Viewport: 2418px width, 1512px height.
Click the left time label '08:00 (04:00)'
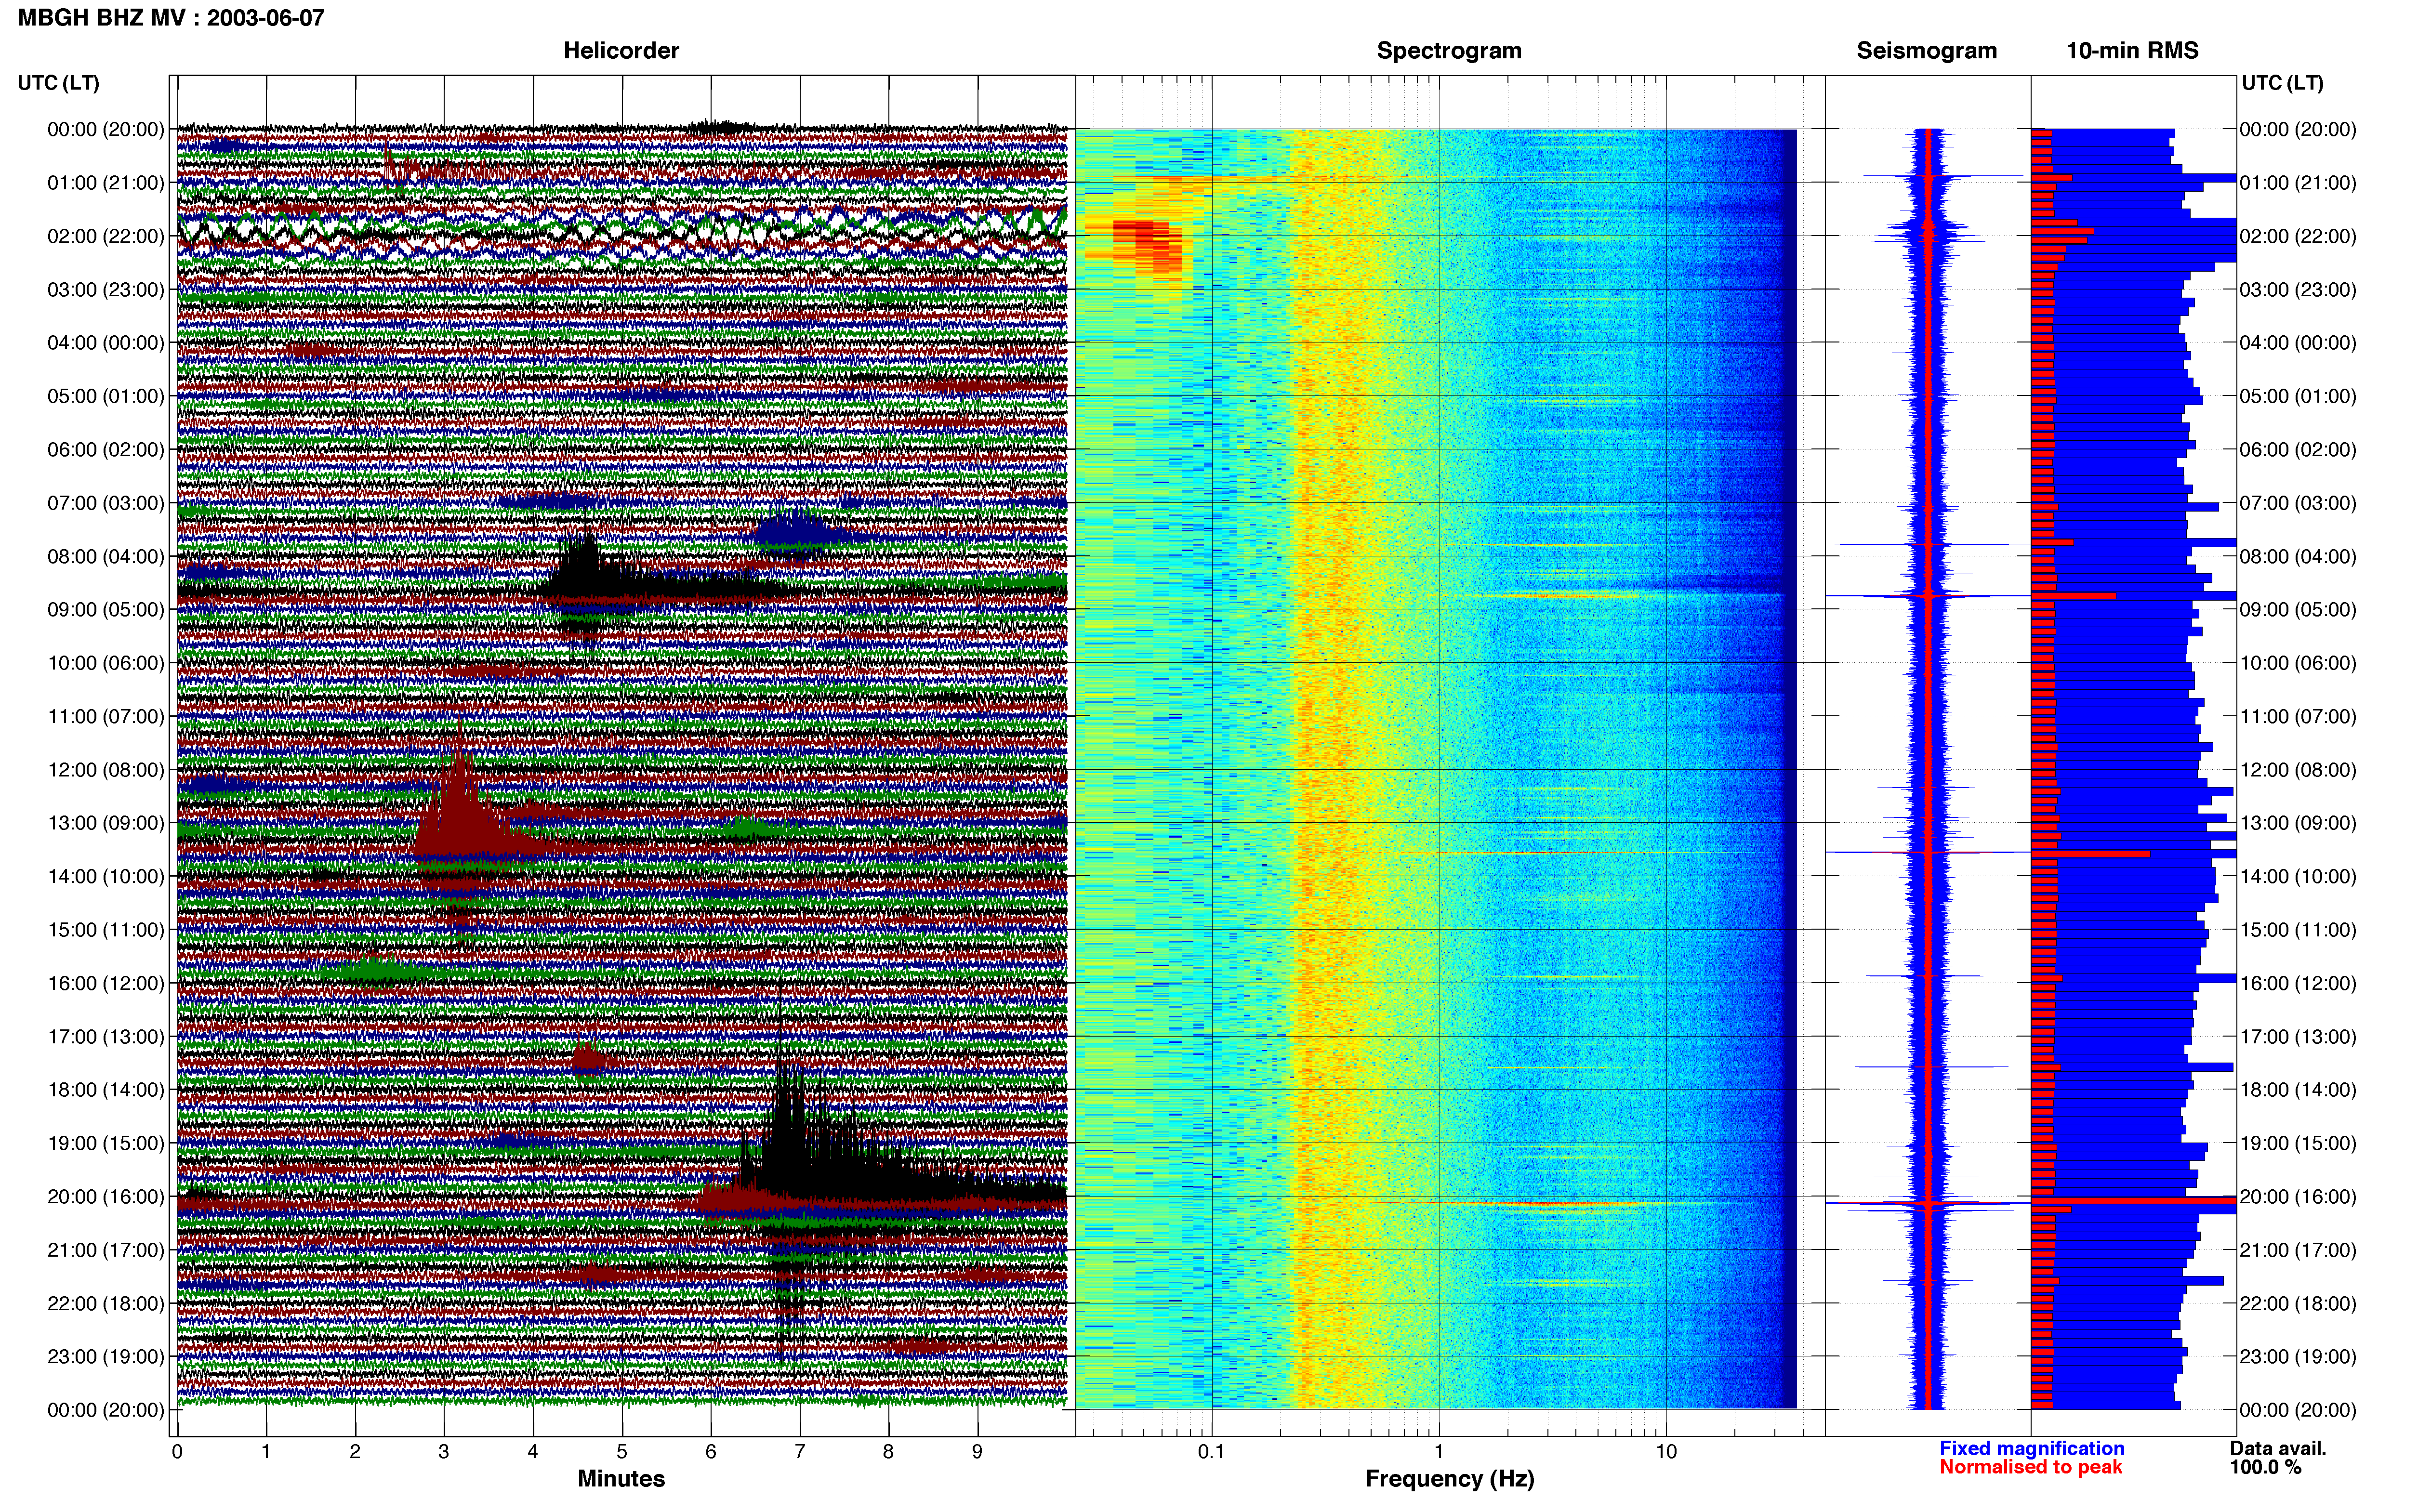[x=106, y=556]
